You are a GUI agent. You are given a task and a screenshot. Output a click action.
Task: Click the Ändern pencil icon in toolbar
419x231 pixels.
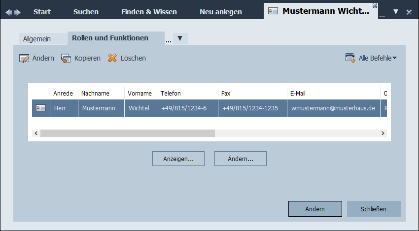pyautogui.click(x=24, y=59)
